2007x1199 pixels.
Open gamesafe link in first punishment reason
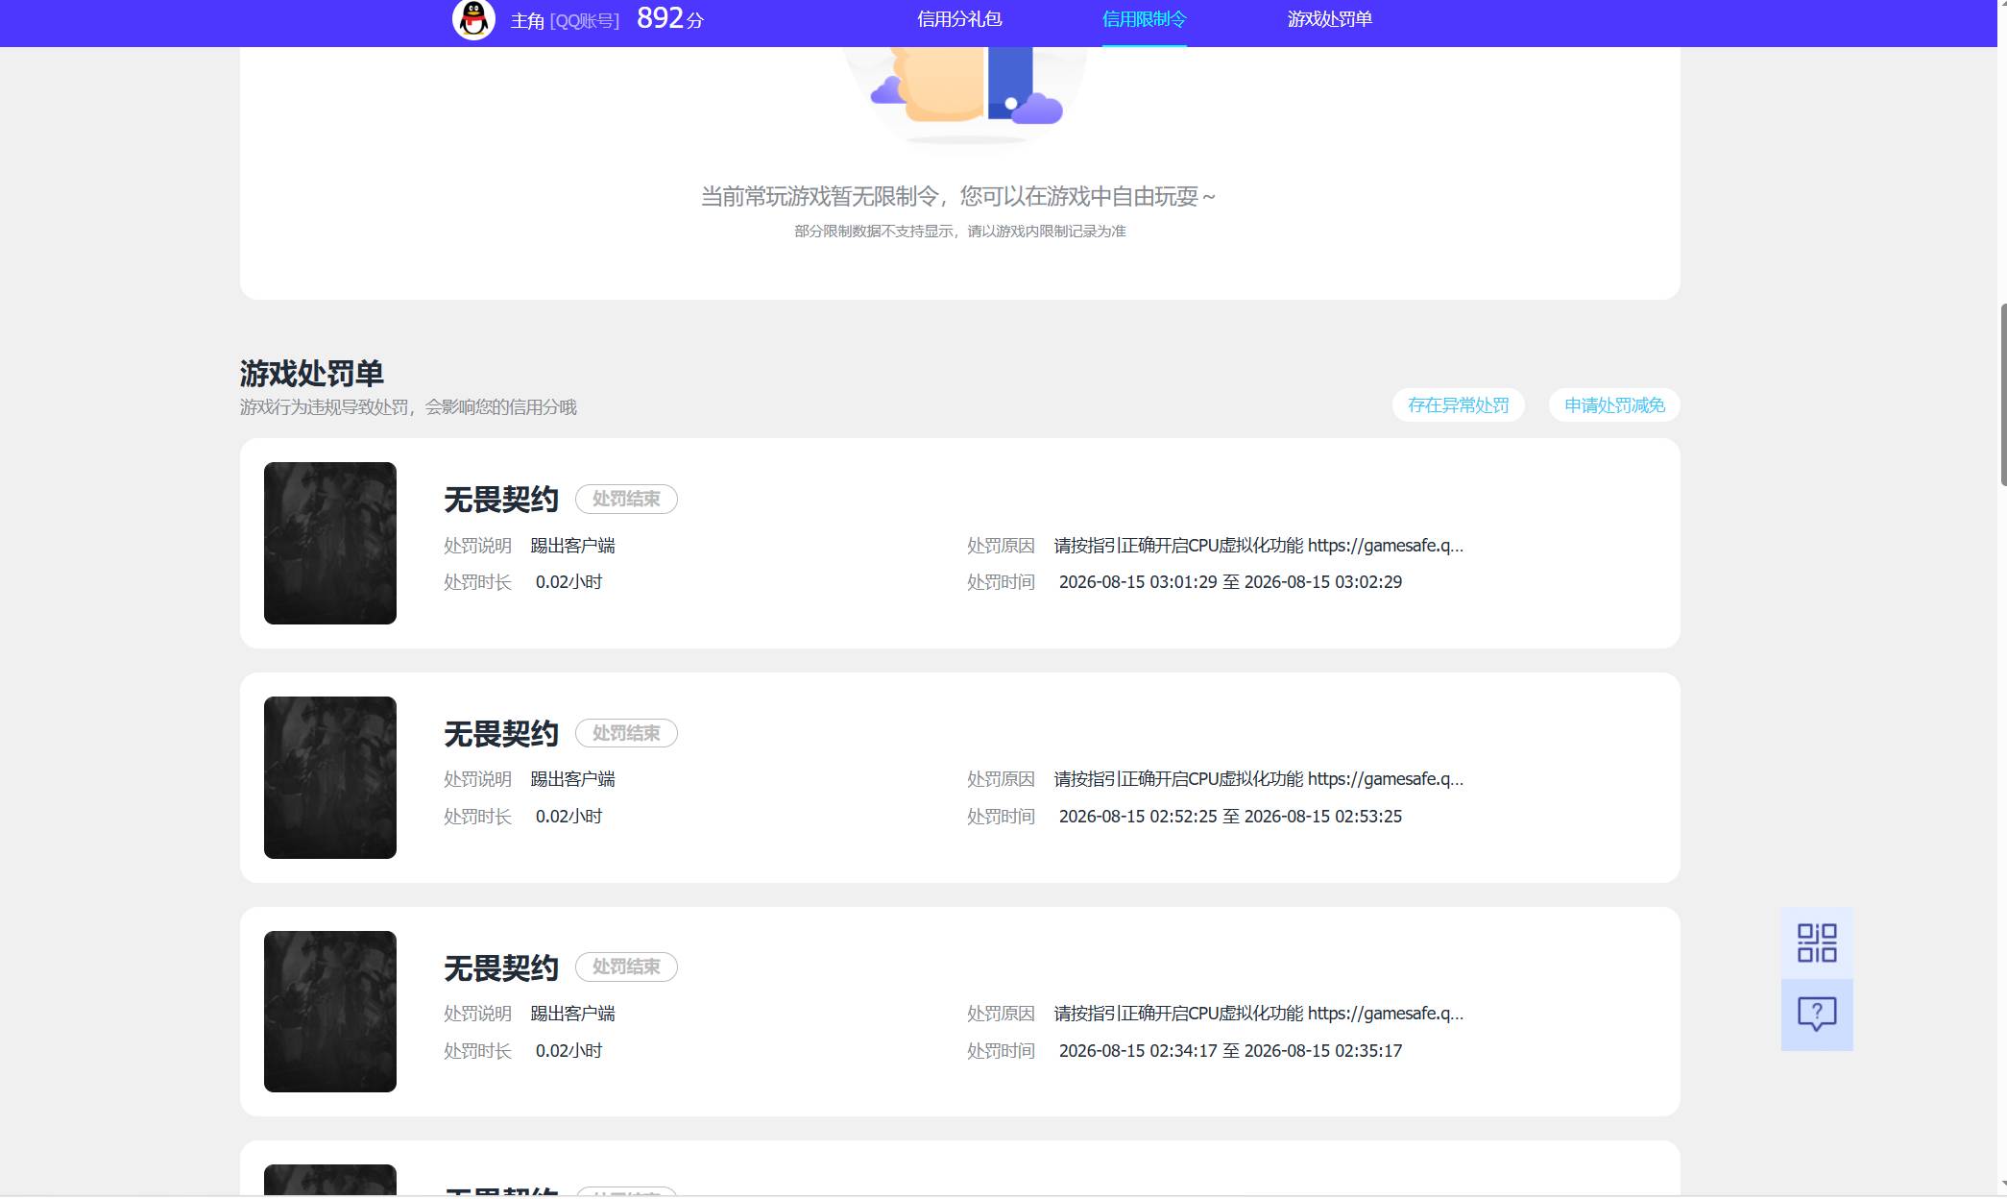pyautogui.click(x=1386, y=546)
